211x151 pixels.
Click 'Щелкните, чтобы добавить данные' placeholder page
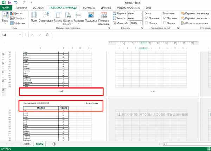153,114
